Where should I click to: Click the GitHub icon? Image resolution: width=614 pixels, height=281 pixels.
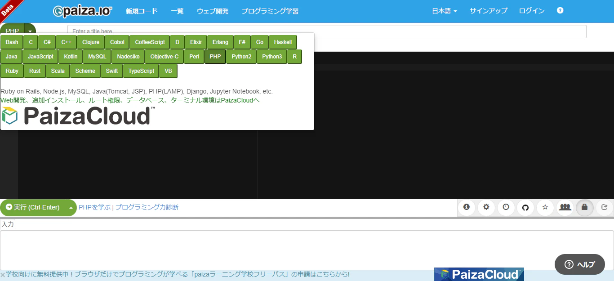525,207
